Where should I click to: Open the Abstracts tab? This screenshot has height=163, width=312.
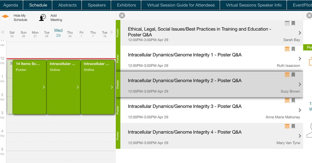click(x=67, y=5)
